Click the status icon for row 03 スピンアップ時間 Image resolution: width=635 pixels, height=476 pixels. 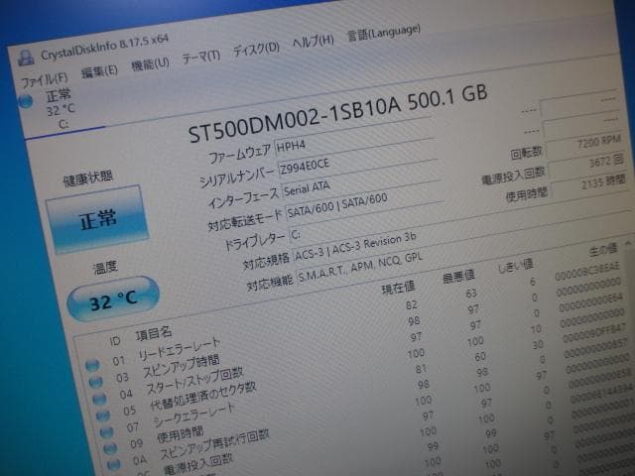pos(96,381)
